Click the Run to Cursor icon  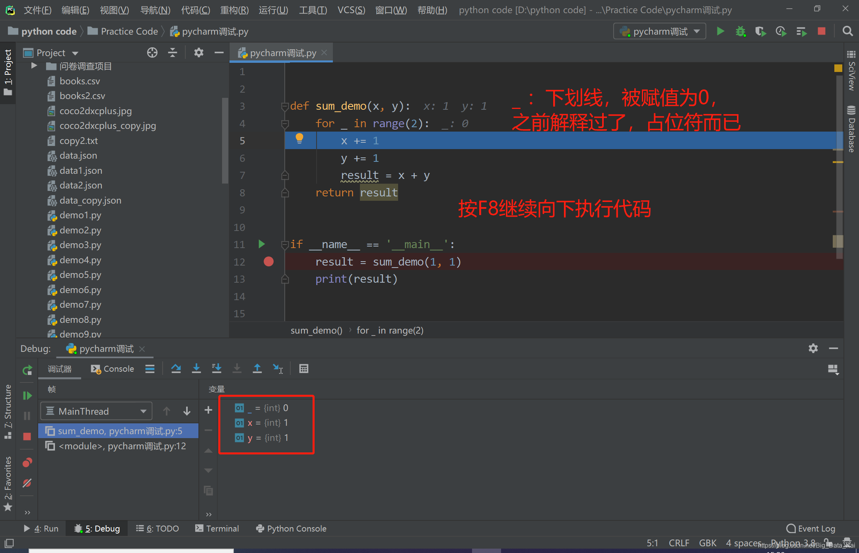(278, 369)
